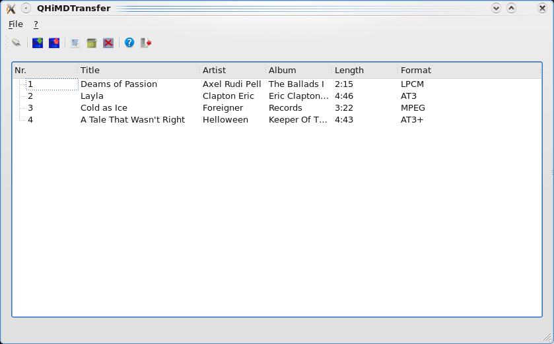Image resolution: width=554 pixels, height=344 pixels.
Task: Select track number 4 row
Action: pos(277,120)
